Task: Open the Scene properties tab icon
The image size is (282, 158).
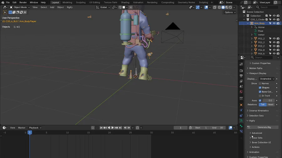Action: point(241,86)
